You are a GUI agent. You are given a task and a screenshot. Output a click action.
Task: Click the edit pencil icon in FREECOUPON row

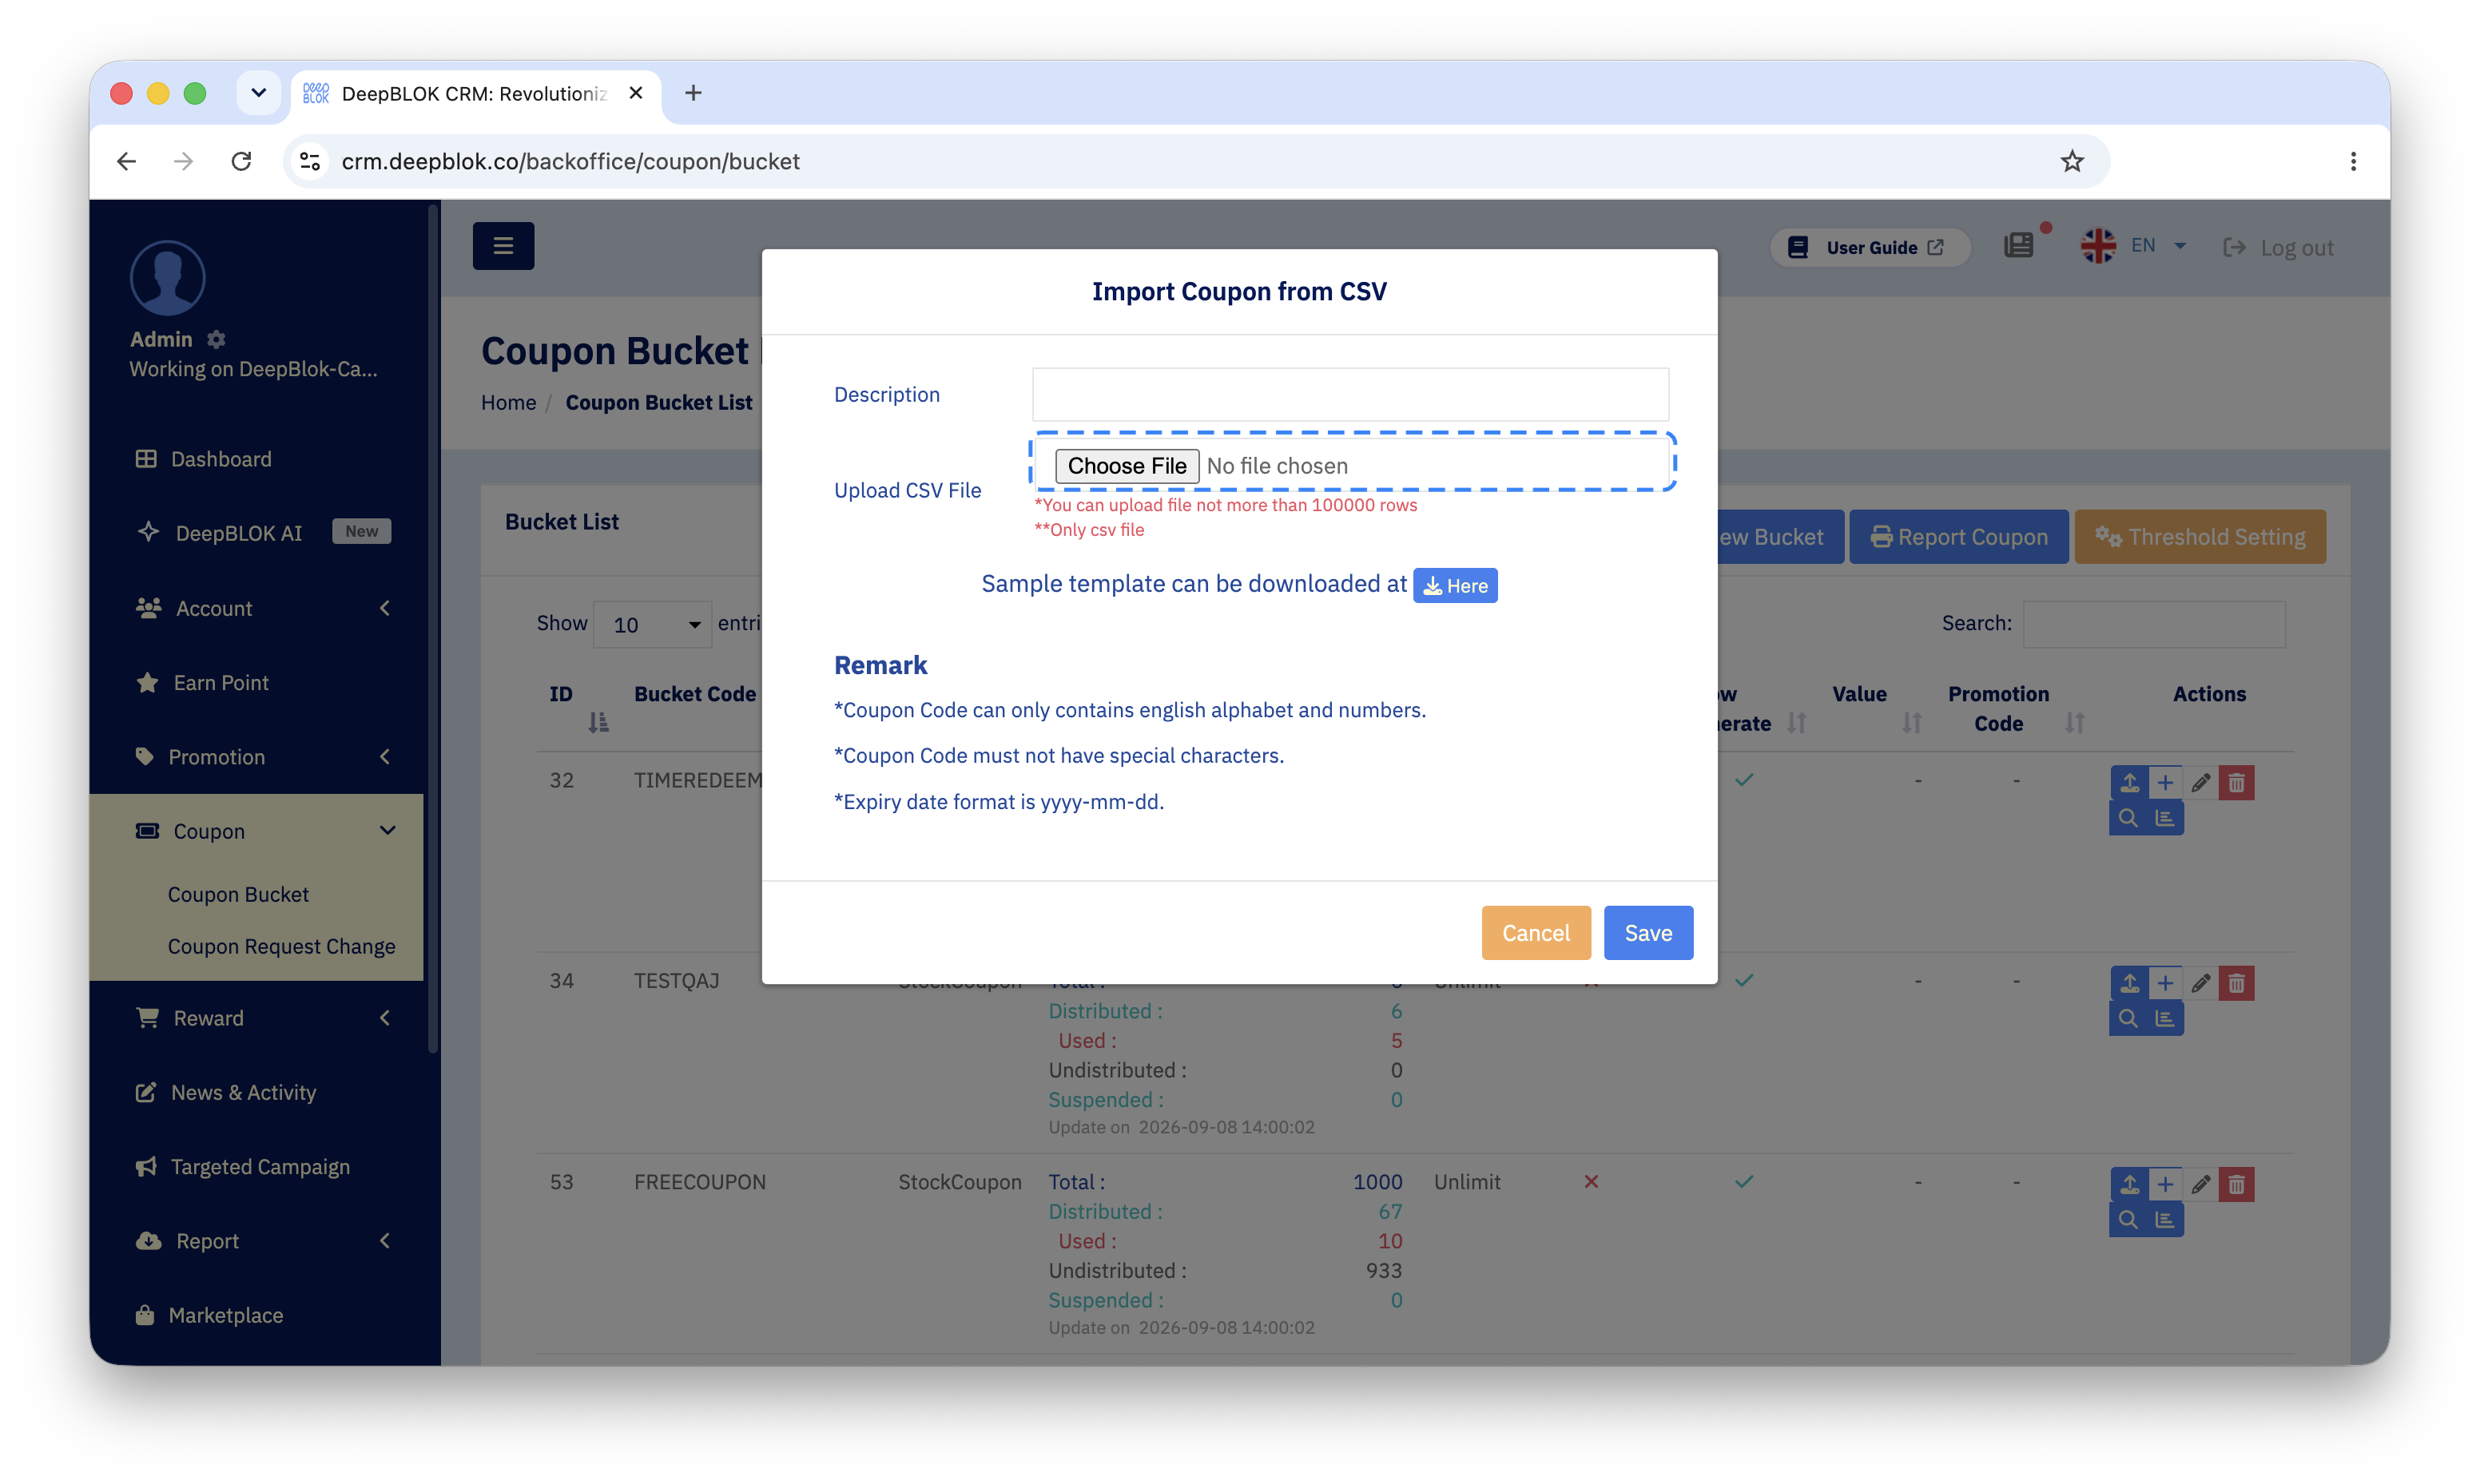[2201, 1184]
